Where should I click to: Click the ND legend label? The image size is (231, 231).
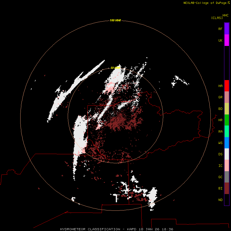click(x=220, y=200)
